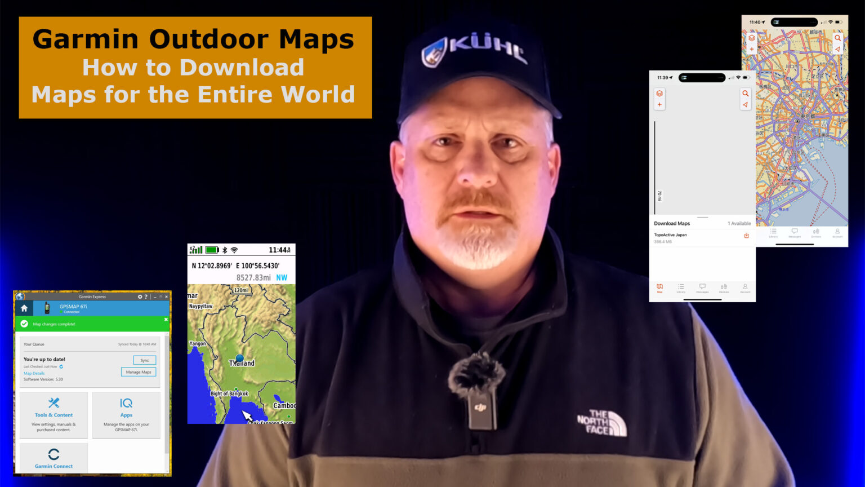Open the Garmin Express settings gear
This screenshot has width=865, height=487.
(x=140, y=297)
